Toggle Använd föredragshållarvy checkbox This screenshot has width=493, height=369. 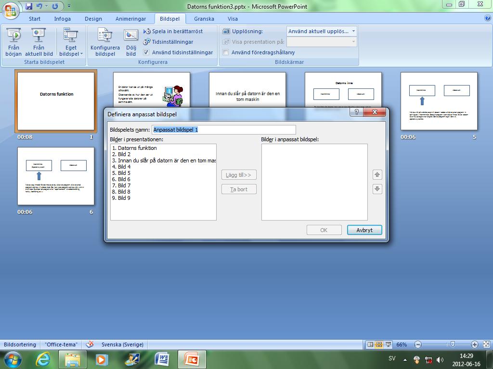[x=225, y=52]
